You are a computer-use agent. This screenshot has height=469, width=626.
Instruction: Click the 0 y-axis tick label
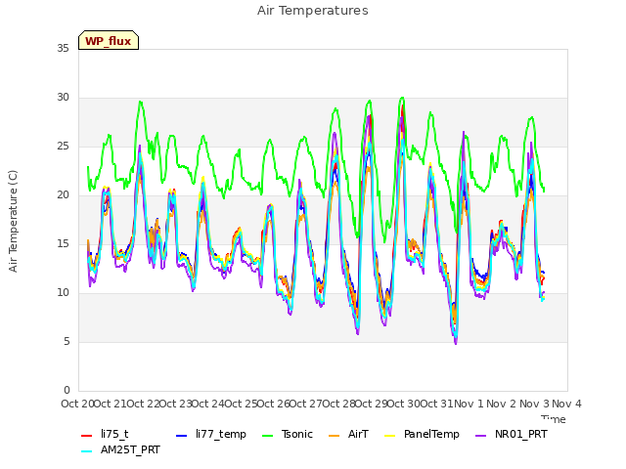67,391
